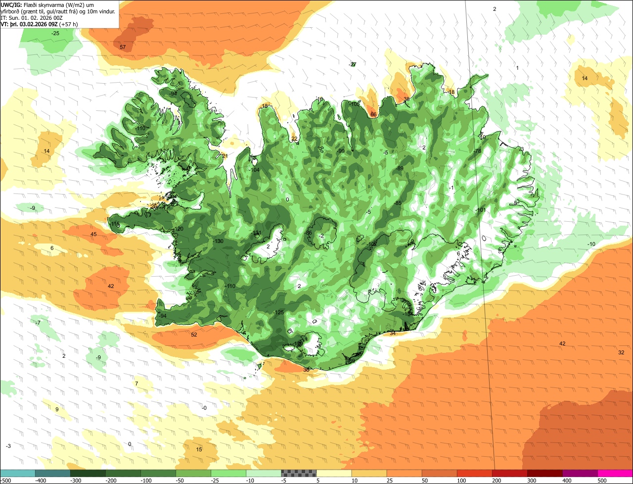Click the map value '32' at right edge
The image size is (633, 484).
(x=621, y=352)
